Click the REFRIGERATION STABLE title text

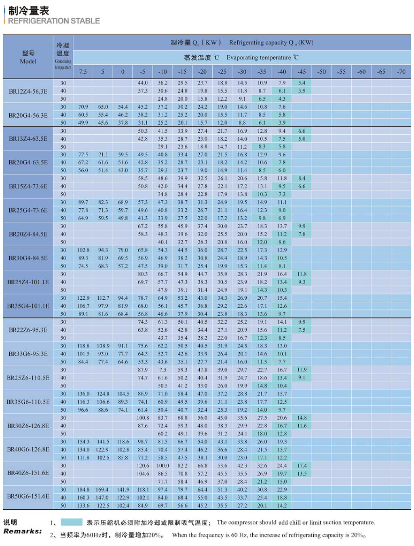tap(54, 21)
